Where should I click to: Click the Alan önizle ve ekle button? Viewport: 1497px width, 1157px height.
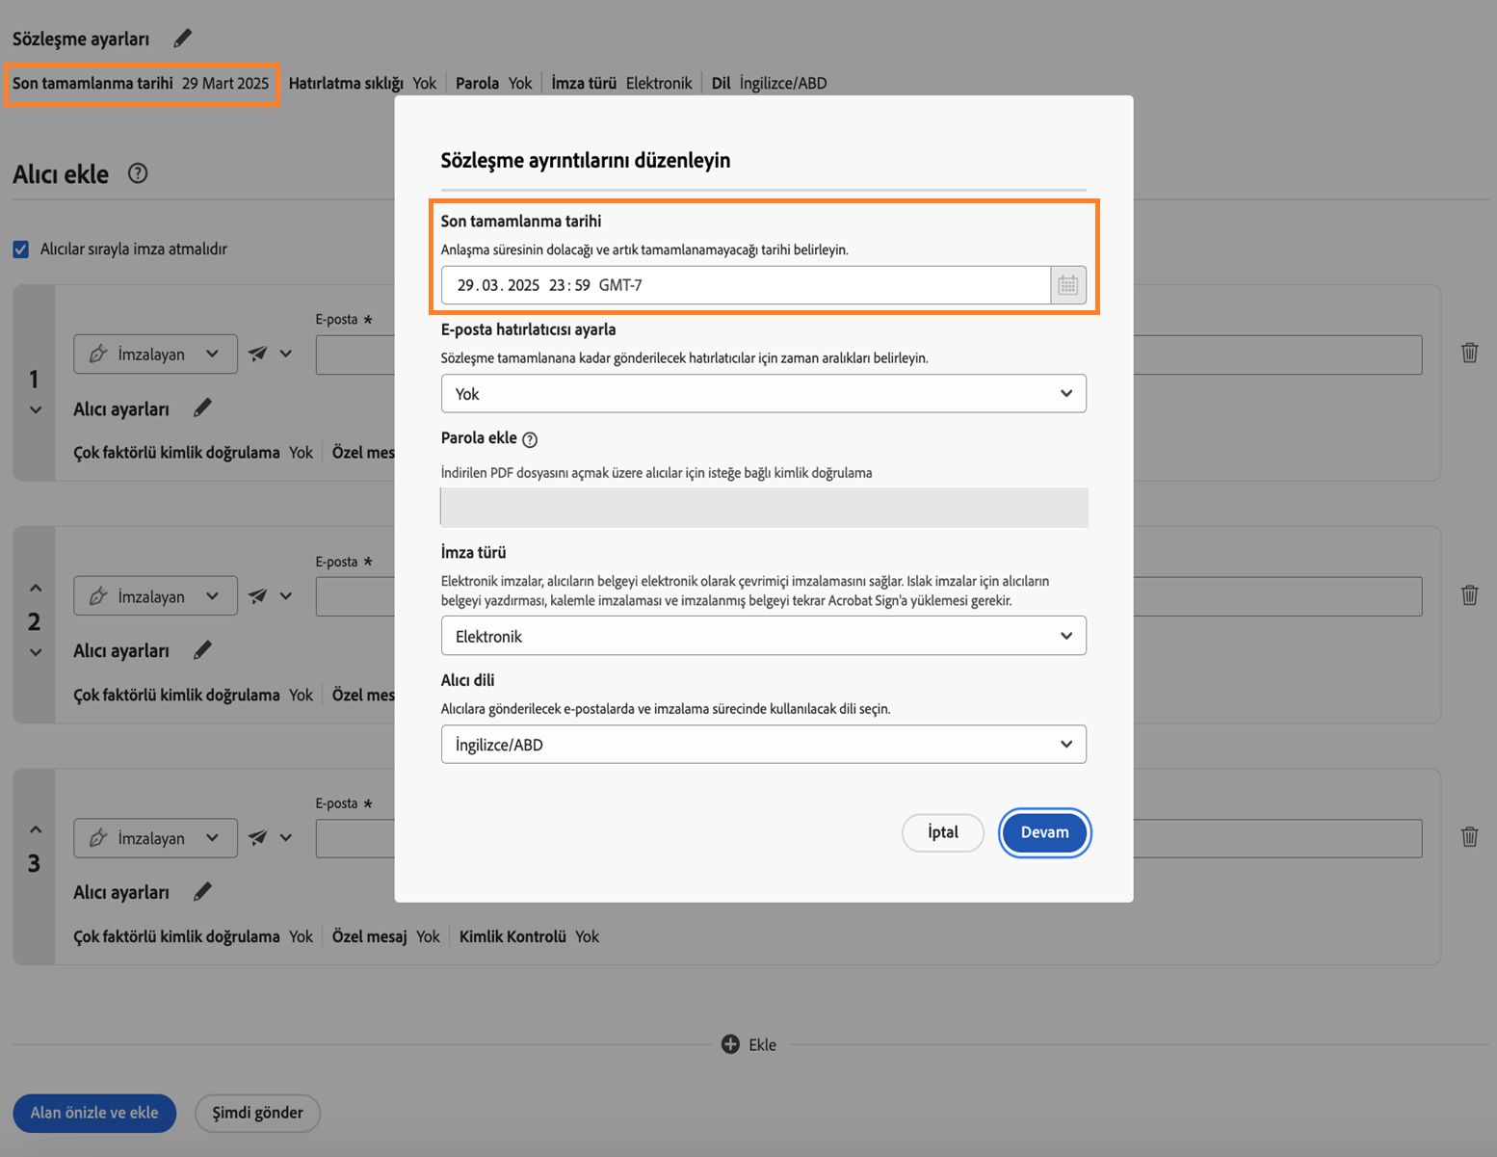94,1113
